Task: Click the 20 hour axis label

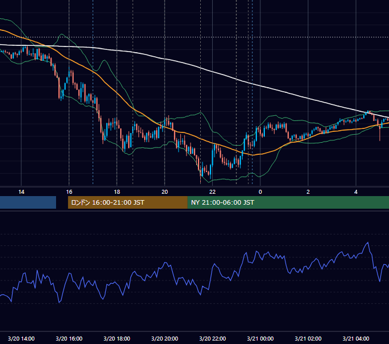Action: tap(165, 192)
